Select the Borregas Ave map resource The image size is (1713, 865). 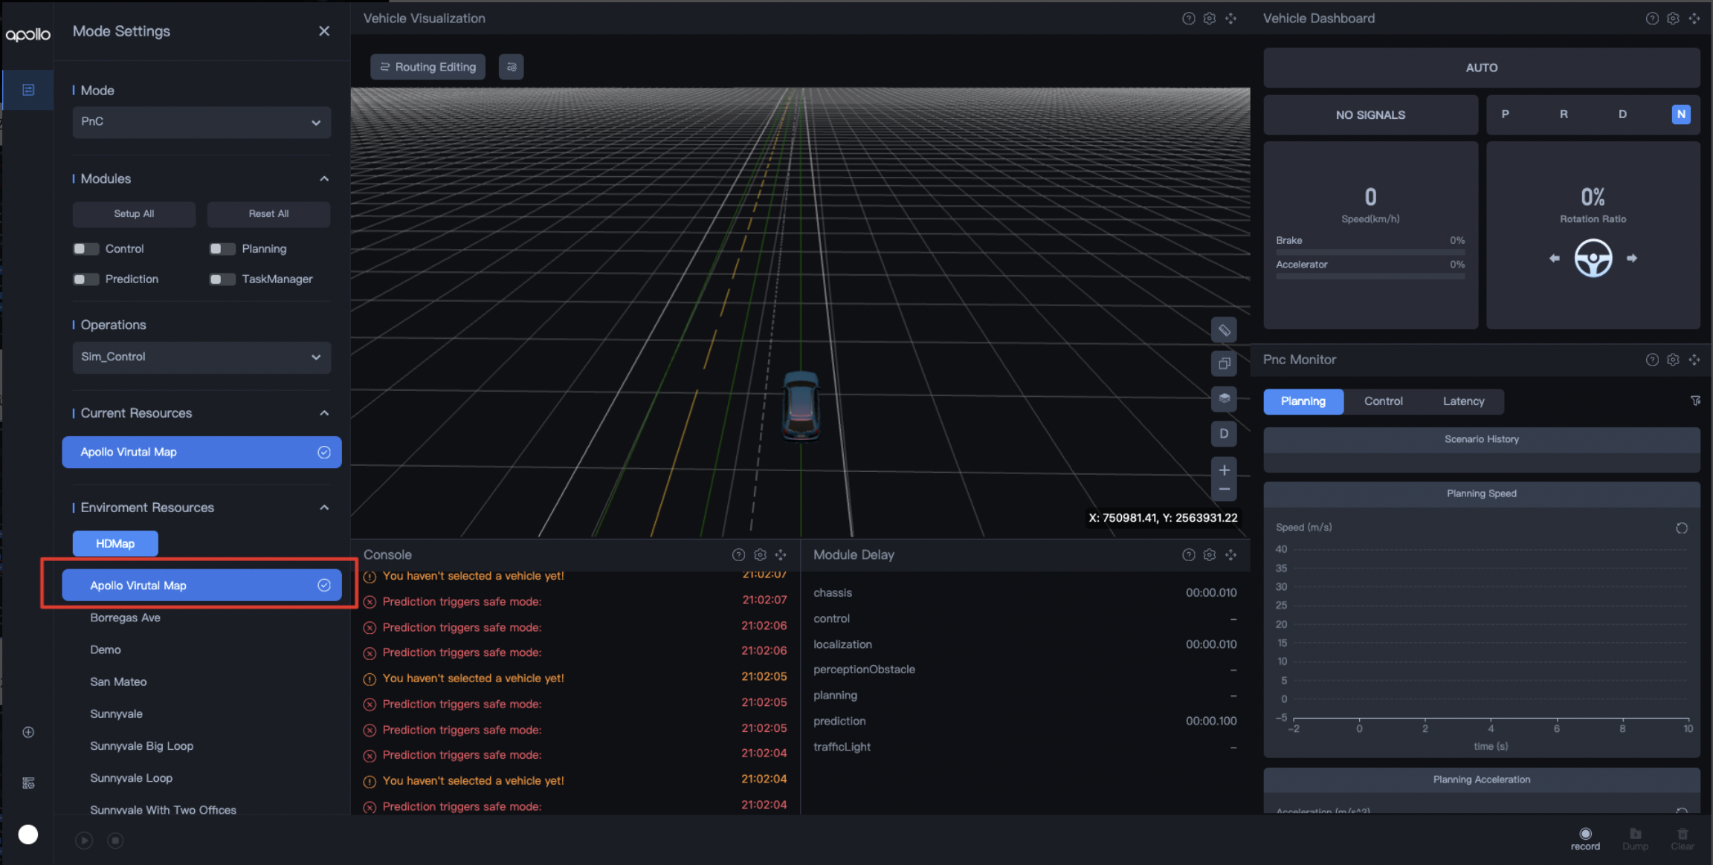[125, 618]
